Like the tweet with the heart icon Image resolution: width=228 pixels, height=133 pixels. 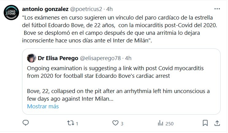pyautogui.click(x=116, y=123)
